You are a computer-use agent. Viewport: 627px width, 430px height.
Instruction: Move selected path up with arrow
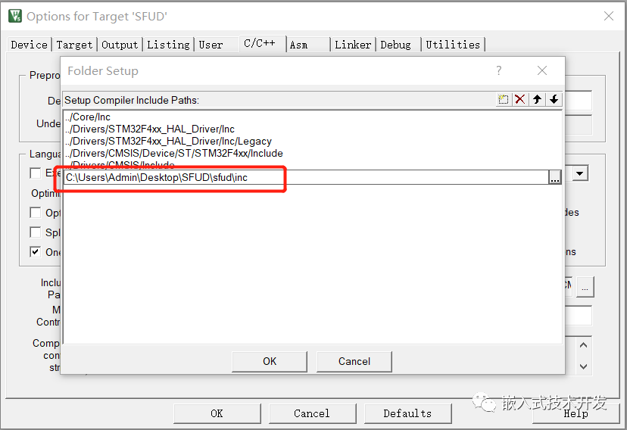click(537, 99)
